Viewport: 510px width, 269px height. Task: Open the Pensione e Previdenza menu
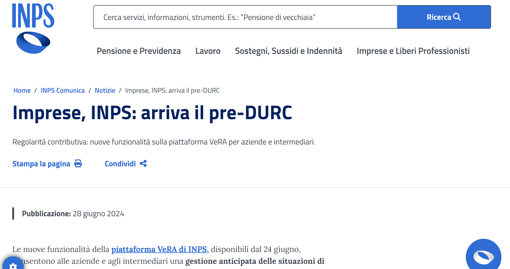click(139, 51)
